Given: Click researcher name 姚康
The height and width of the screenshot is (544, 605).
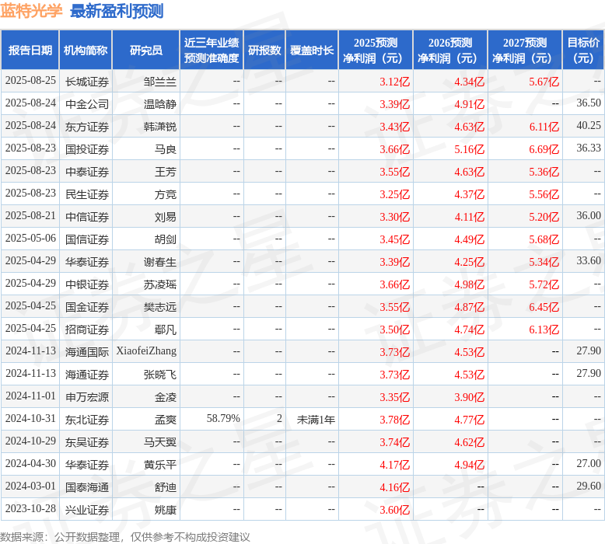Looking at the screenshot, I should (x=165, y=510).
